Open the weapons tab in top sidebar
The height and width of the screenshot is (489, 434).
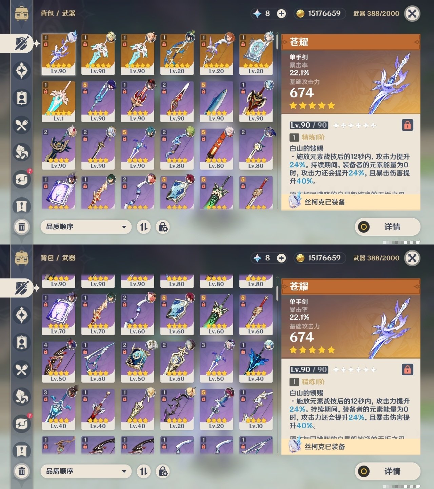pyautogui.click(x=22, y=43)
